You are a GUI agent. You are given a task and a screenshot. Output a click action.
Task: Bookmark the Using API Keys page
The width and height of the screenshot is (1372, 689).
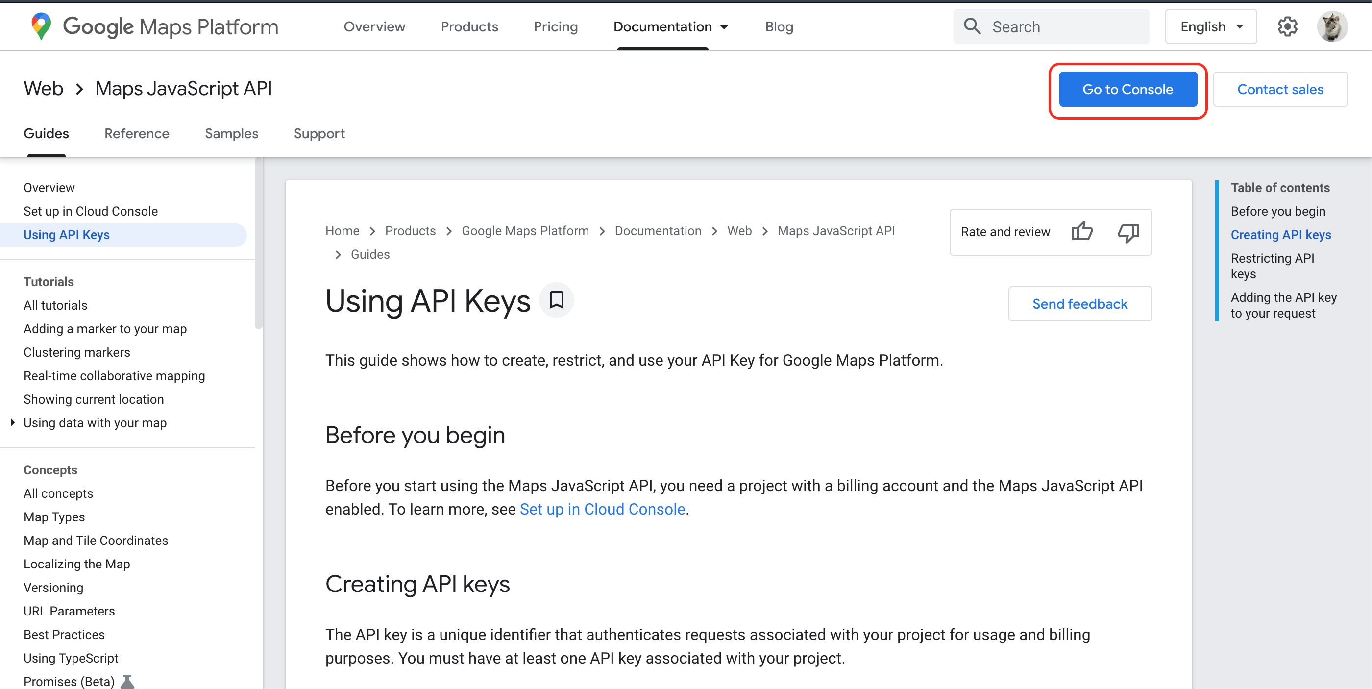[557, 300]
